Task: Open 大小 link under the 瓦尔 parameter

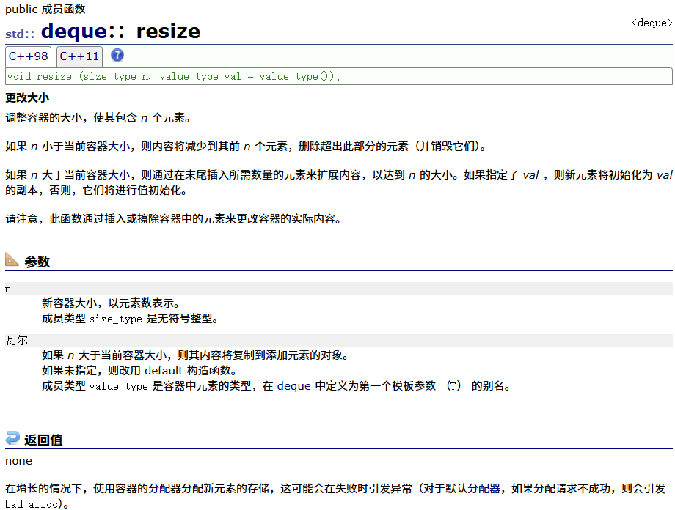Action: click(156, 355)
